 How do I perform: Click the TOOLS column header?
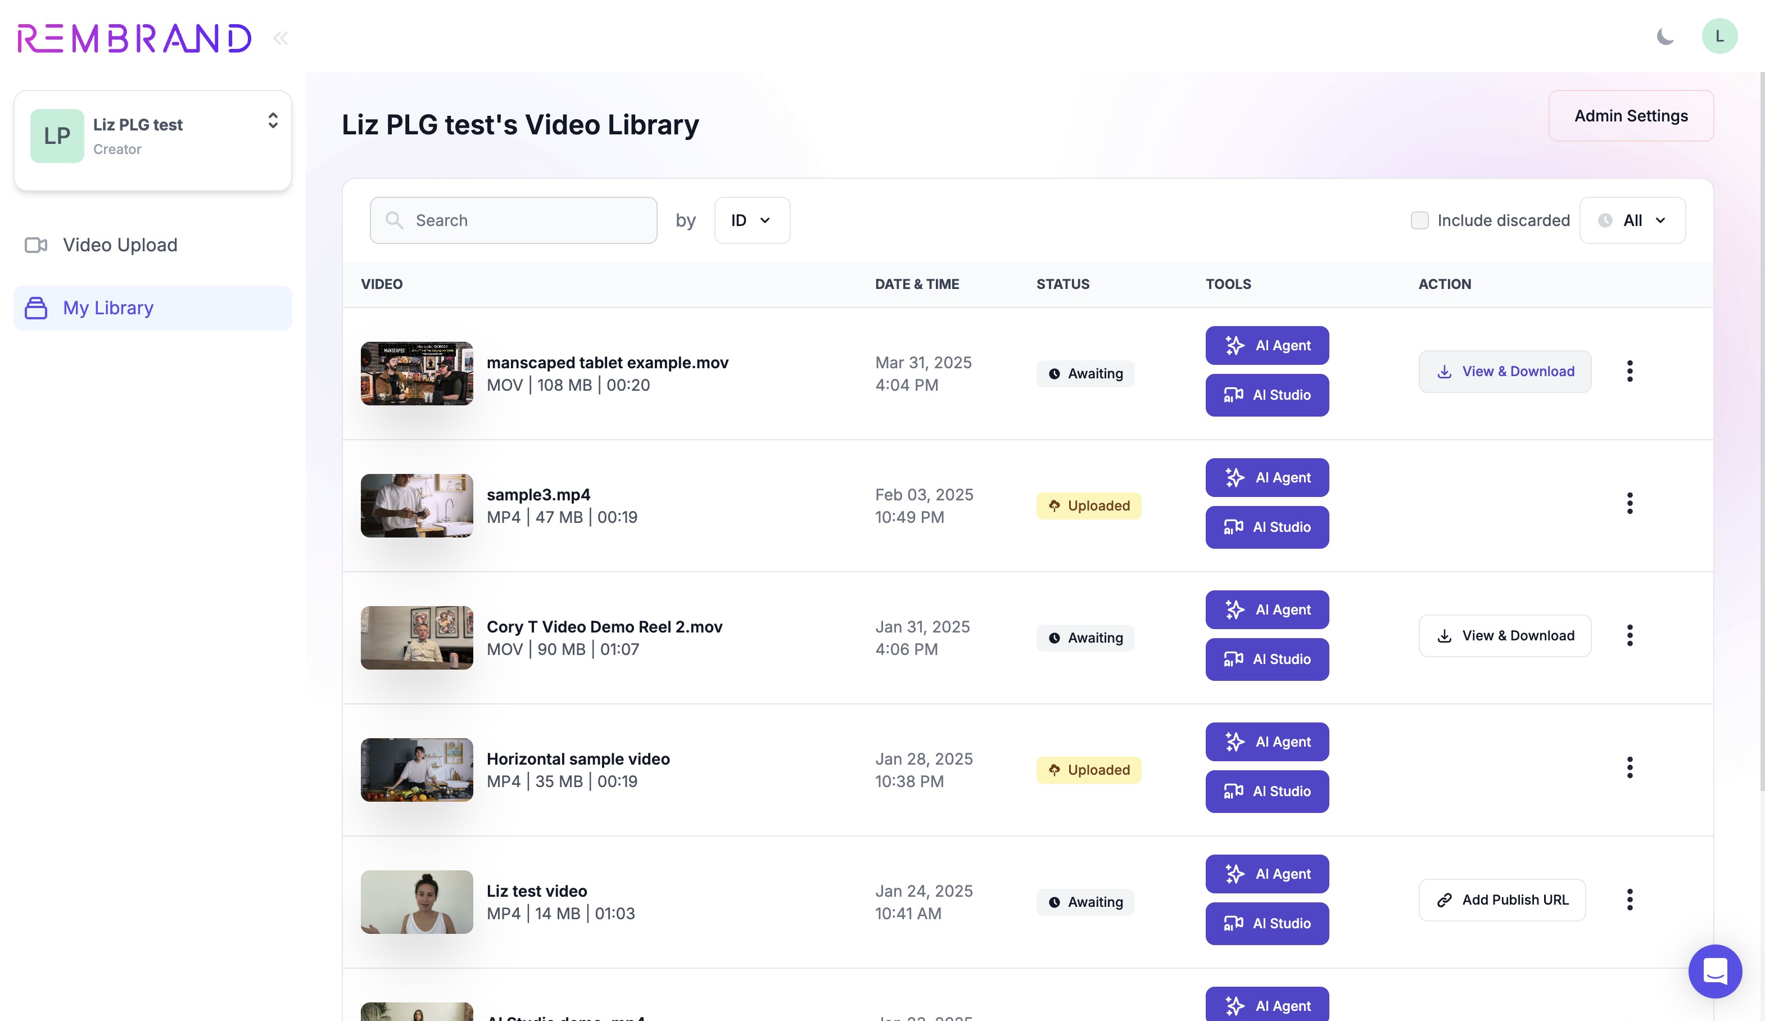(x=1228, y=284)
